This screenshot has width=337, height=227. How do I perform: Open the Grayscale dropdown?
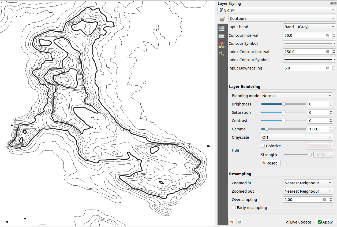297,137
